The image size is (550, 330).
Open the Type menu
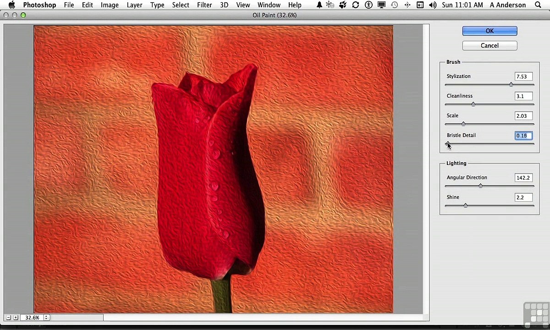[x=157, y=5]
